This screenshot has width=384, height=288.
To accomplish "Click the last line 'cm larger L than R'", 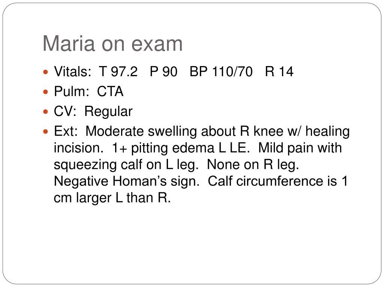I will tap(112, 198).
